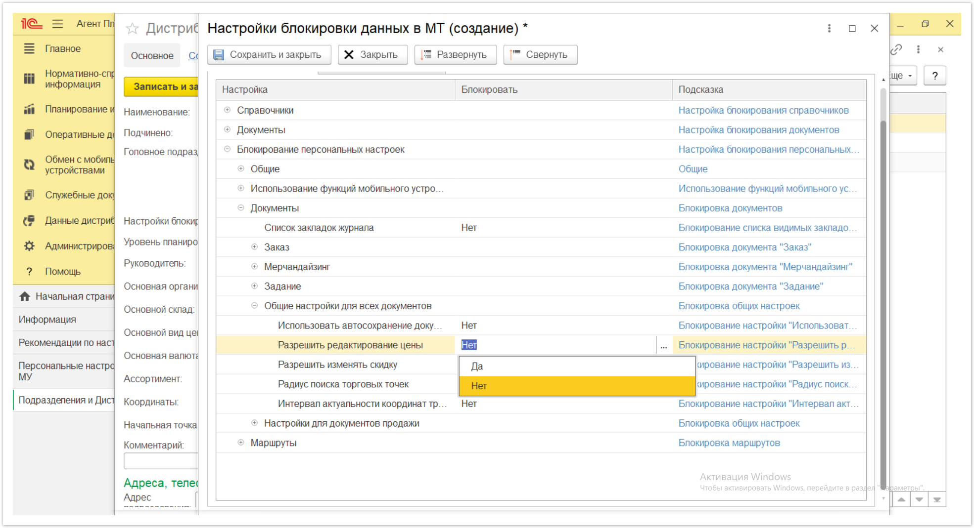Expand the Справочники tree node
This screenshot has width=974, height=528.
point(227,110)
